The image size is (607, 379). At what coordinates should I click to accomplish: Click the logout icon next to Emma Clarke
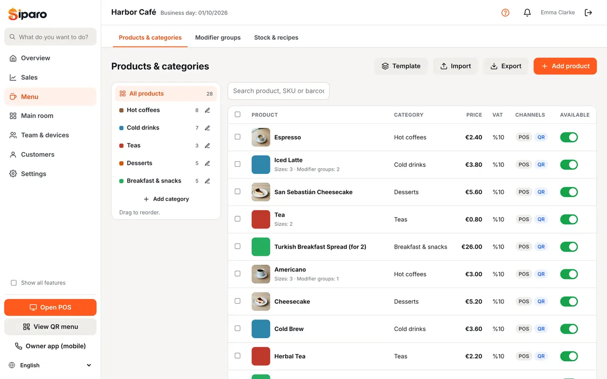(588, 13)
